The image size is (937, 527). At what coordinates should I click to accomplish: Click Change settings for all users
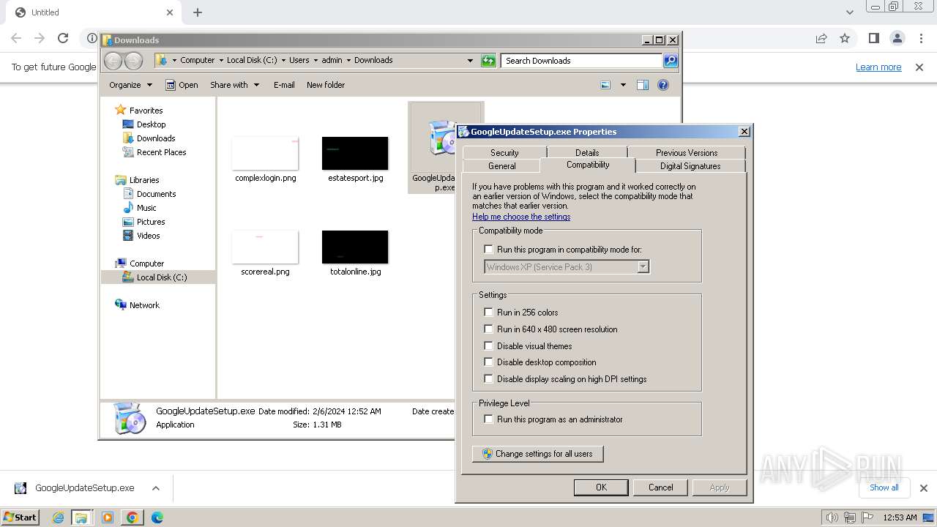(538, 454)
